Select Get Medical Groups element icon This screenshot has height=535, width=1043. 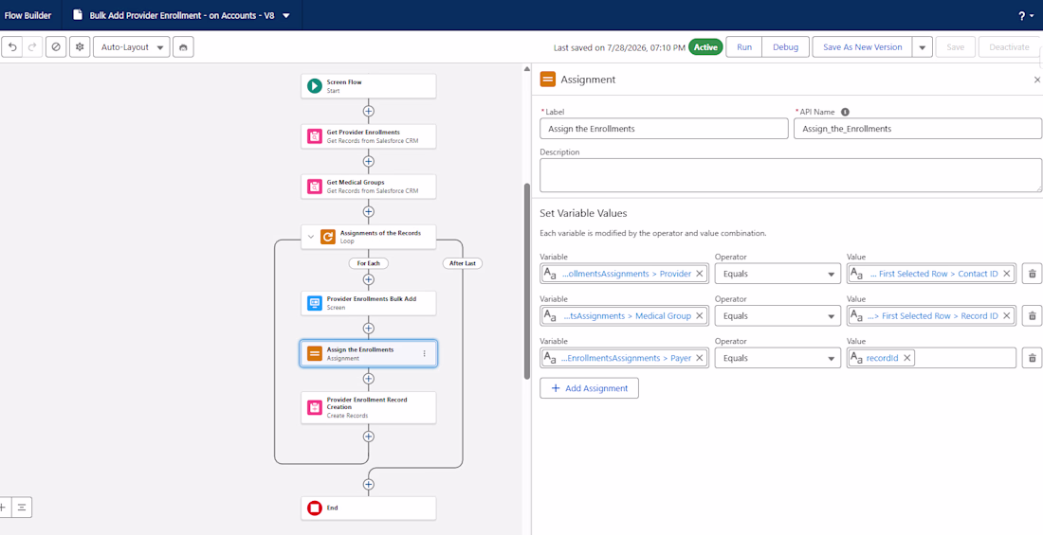click(x=315, y=187)
